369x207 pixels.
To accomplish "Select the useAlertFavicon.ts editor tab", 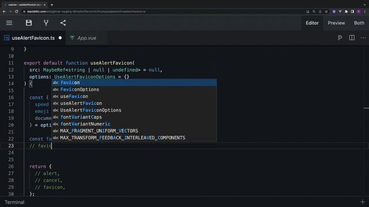I will pos(33,38).
